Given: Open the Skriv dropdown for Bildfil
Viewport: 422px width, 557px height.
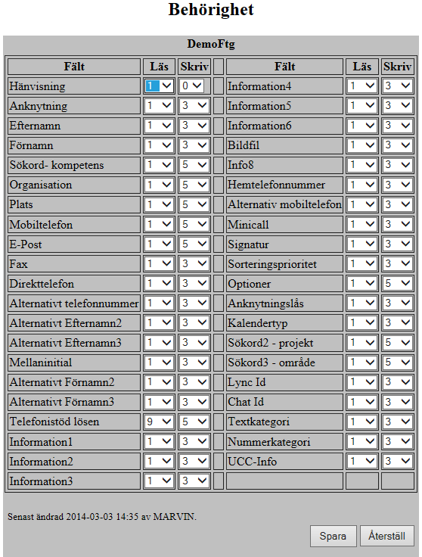Looking at the screenshot, I should click(x=398, y=145).
